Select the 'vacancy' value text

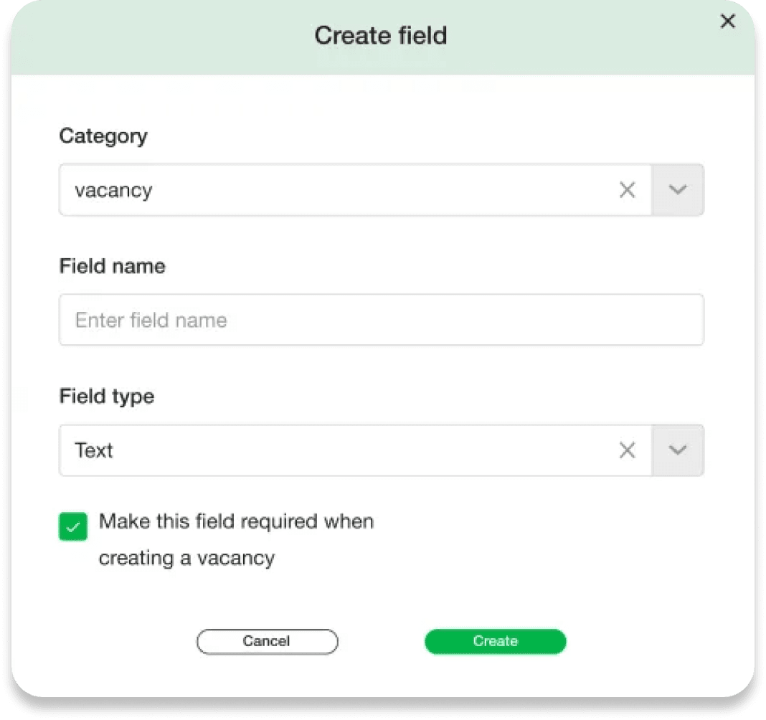point(113,190)
